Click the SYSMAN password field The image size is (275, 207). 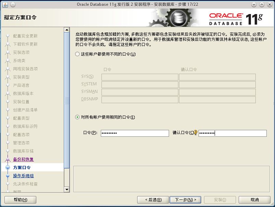pos(140,92)
